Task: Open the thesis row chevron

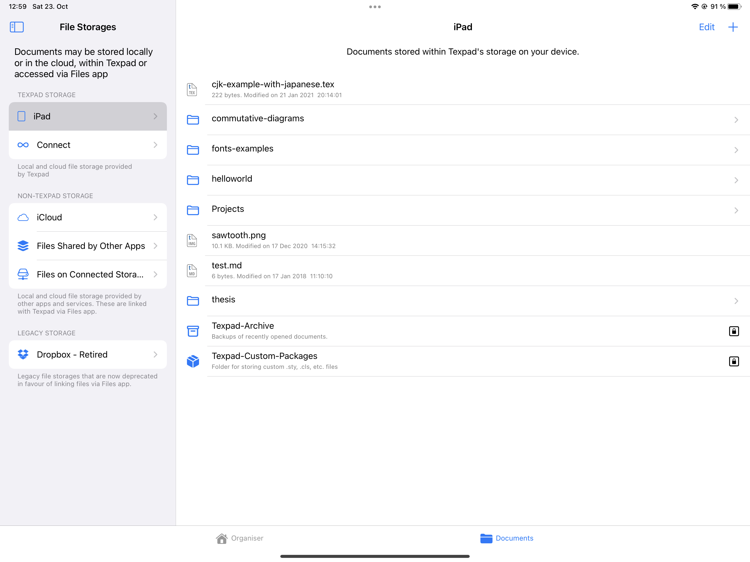Action: click(x=736, y=301)
